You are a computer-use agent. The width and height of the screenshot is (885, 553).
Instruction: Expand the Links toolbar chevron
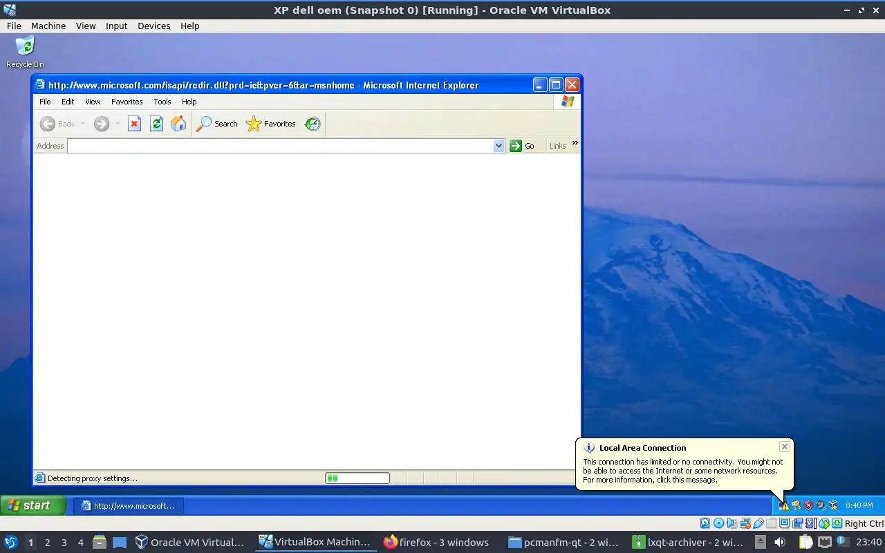tap(575, 143)
